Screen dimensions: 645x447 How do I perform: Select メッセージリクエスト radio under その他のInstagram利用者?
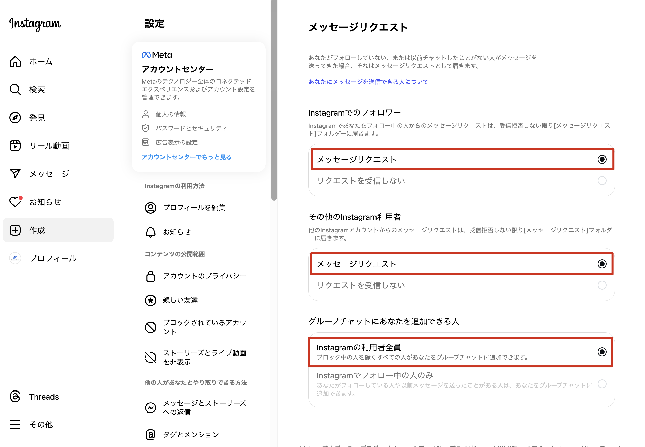(x=602, y=264)
